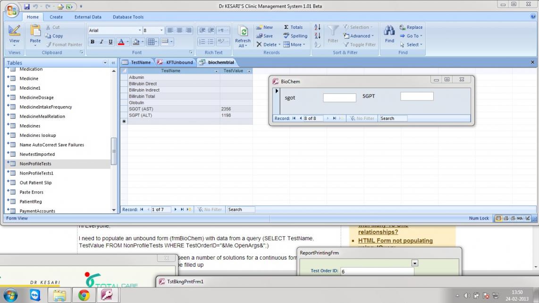
Task: Click the Copy command
Action: point(54,36)
